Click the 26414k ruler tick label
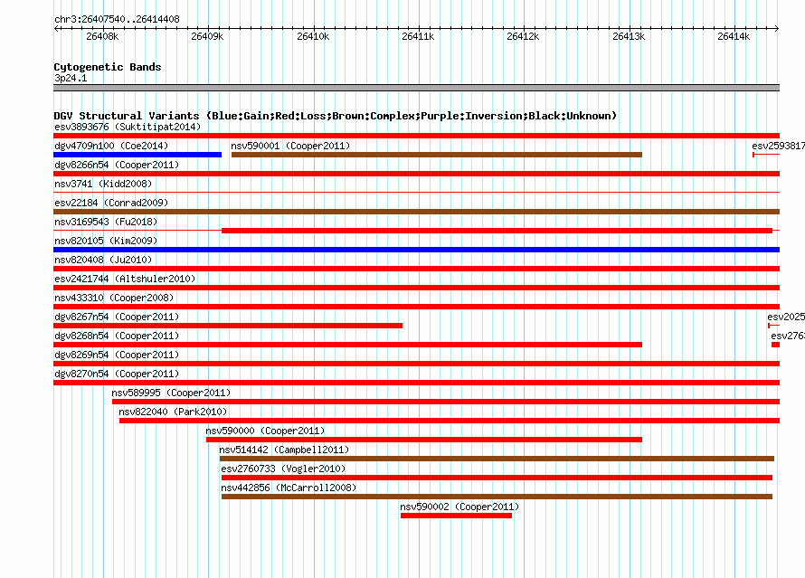Viewport: 805px width, 578px height. tap(734, 36)
